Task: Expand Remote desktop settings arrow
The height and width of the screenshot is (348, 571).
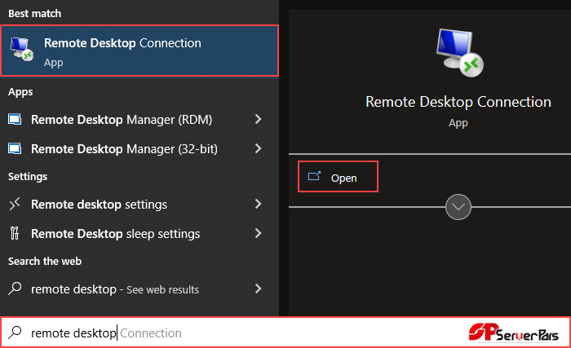Action: tap(259, 204)
